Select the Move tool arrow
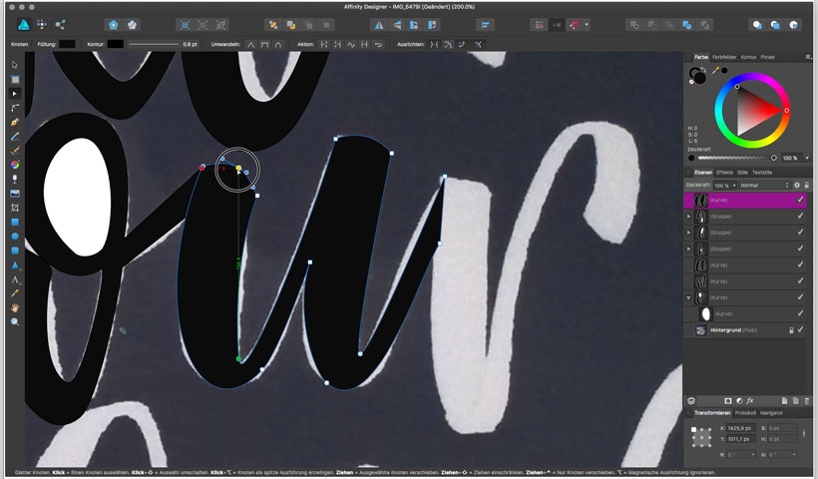Viewport: 818px width, 479px height. [15, 65]
